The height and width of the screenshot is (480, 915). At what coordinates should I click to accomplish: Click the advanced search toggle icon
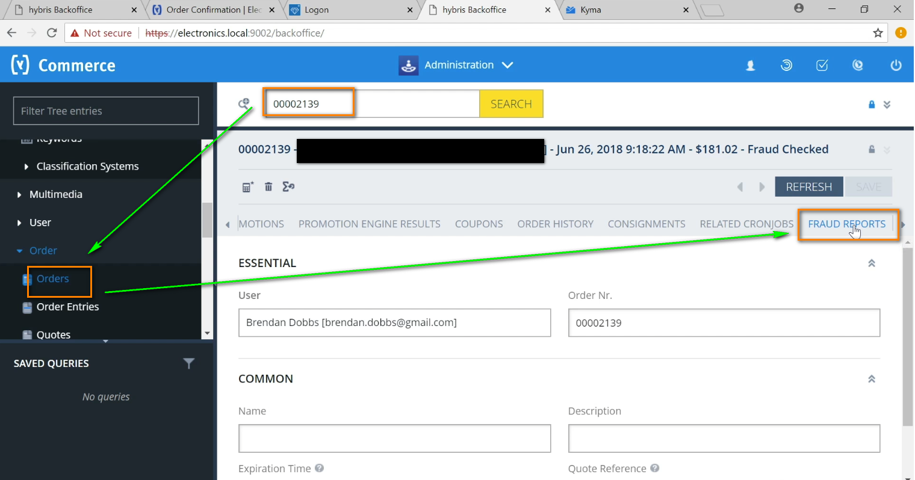(244, 103)
